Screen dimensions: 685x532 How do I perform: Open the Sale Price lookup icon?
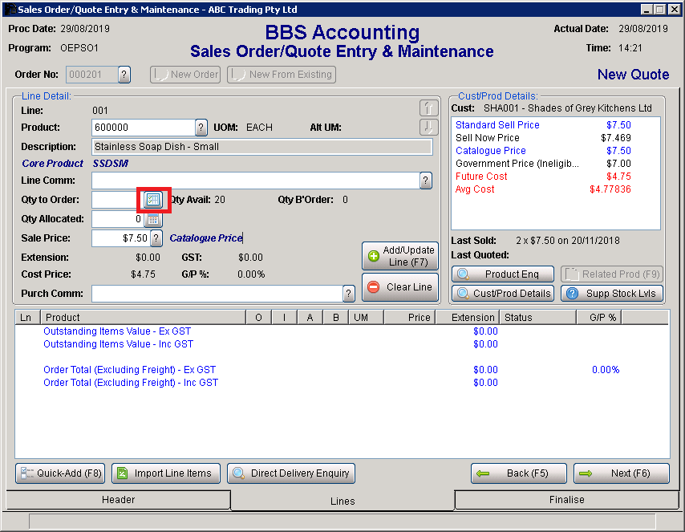(x=157, y=238)
